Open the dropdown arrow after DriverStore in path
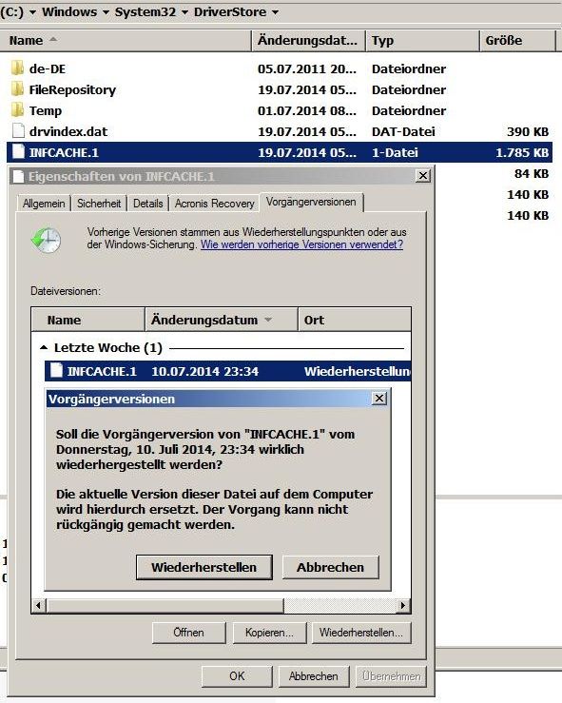Viewport: 562px width, 703px height. [x=275, y=12]
